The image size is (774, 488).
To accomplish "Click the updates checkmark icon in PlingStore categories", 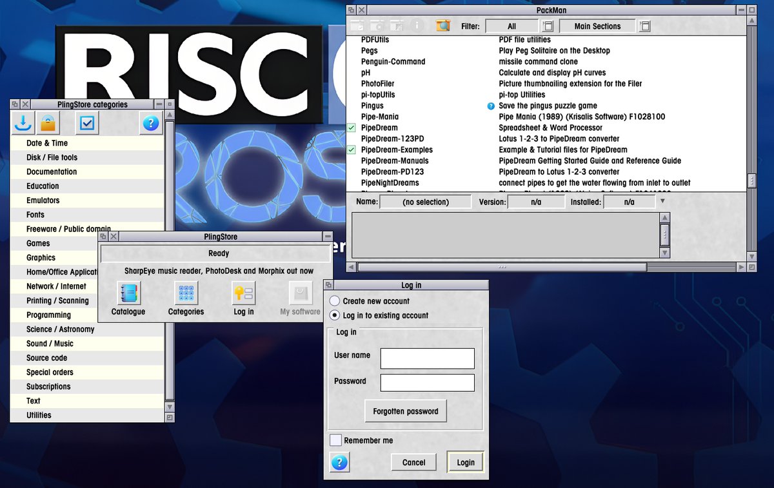I will pyautogui.click(x=87, y=122).
